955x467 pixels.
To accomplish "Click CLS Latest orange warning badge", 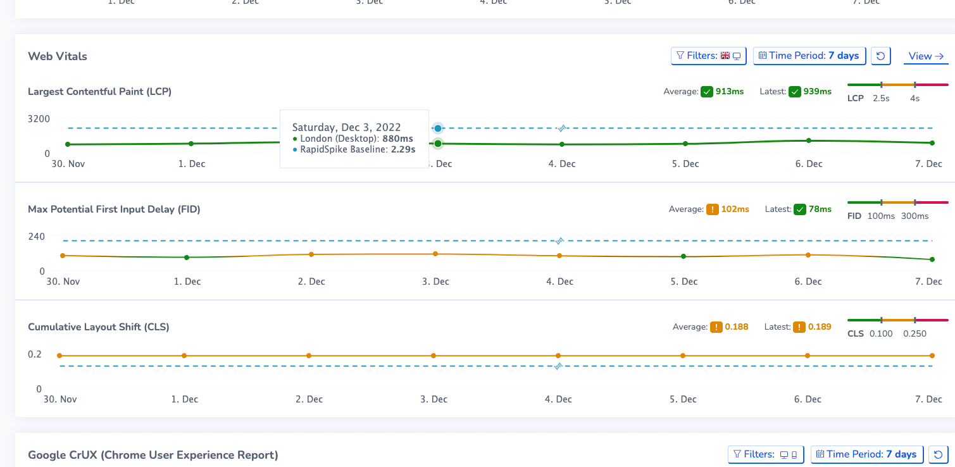I will [800, 327].
